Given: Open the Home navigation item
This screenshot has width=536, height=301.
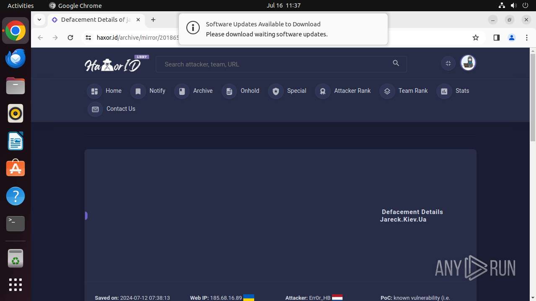Looking at the screenshot, I should coord(105,91).
